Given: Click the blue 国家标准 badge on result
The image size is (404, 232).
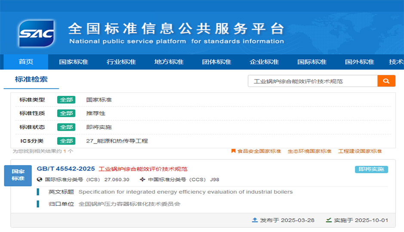Looking at the screenshot, I should 18,175.
